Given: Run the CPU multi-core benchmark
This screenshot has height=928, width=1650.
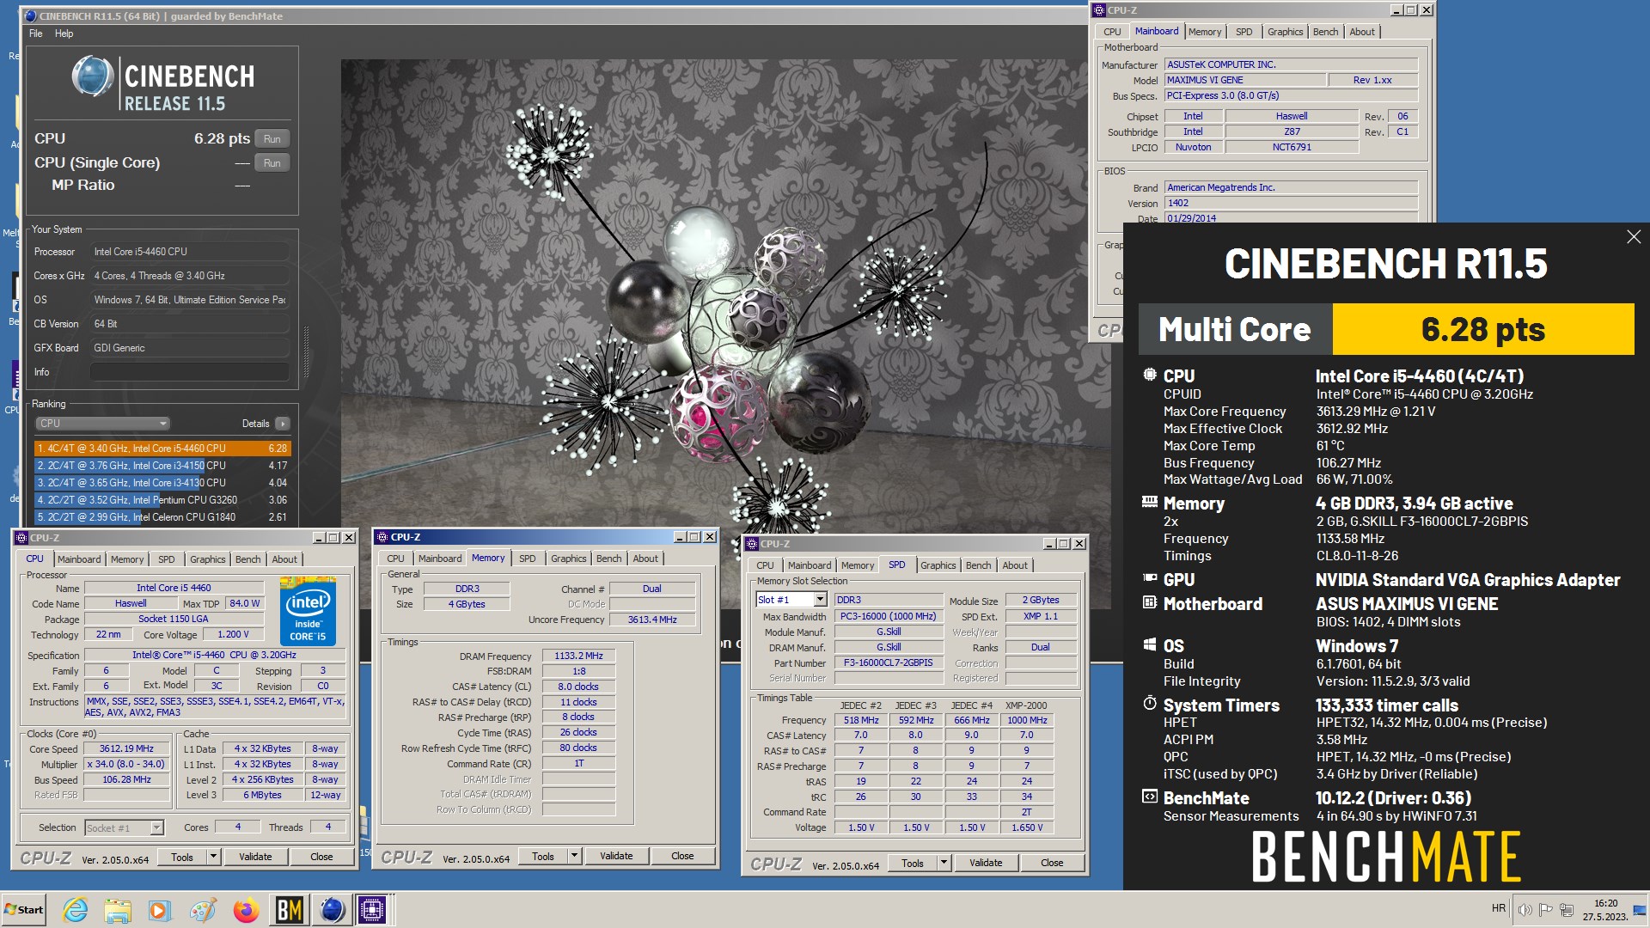Looking at the screenshot, I should tap(272, 138).
